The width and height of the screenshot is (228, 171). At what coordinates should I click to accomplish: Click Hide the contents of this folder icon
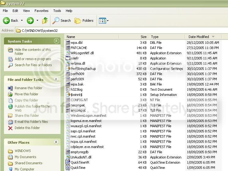[x=10, y=50]
